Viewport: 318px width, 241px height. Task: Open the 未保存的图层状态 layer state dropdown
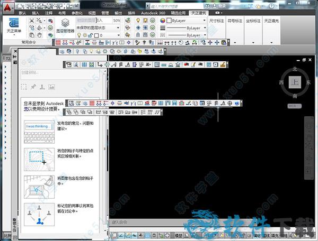pyautogui.click(x=98, y=27)
